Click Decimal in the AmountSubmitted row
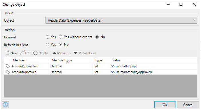The image size is (201, 110). pyautogui.click(x=71, y=66)
